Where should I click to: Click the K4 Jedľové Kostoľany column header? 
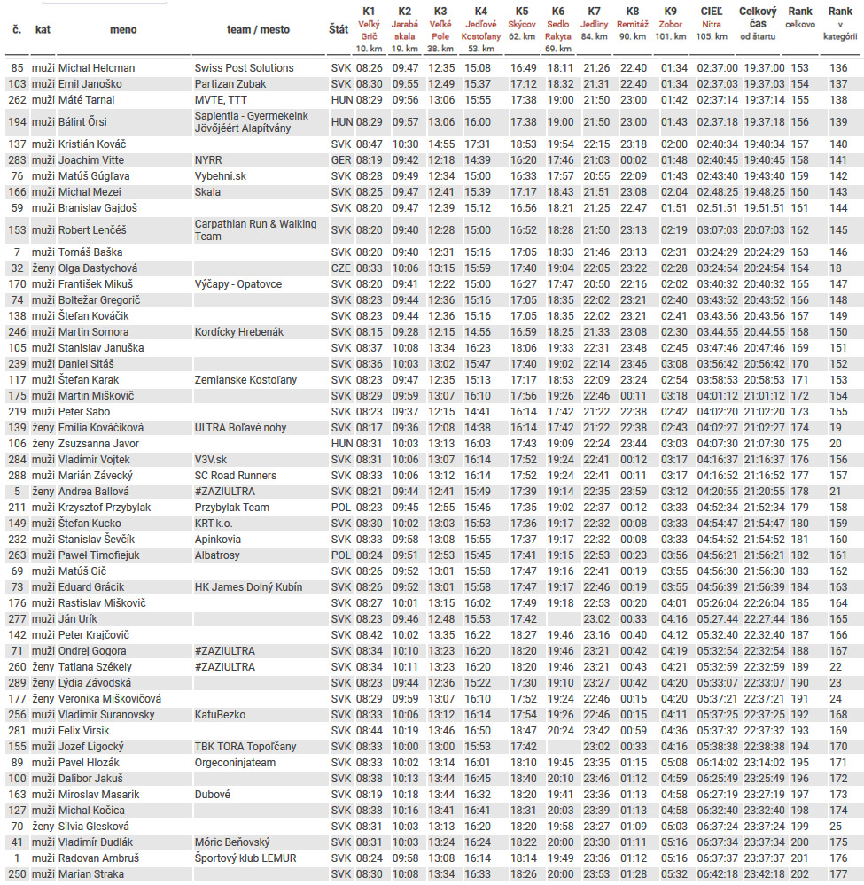[x=478, y=29]
